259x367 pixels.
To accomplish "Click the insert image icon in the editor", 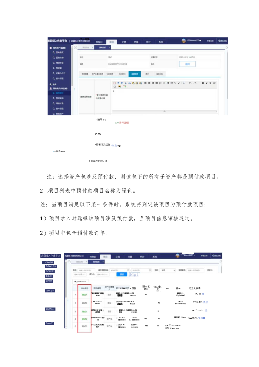I will (120, 86).
